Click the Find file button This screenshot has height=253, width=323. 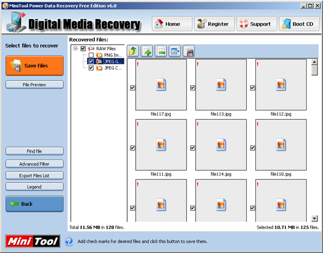tap(34, 151)
